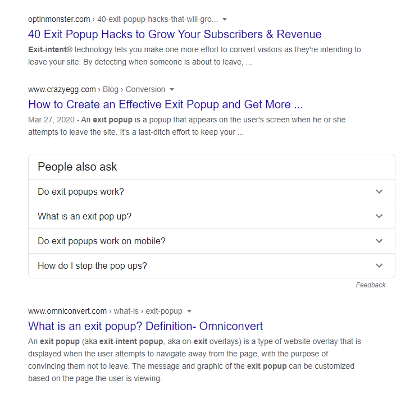The image size is (419, 394).
Task: Click the optinmonster.com URL breadcrumb
Action: coord(123,19)
